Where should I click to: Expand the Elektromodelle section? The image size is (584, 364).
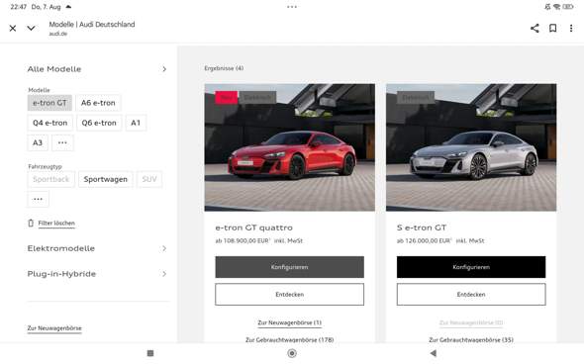97,248
